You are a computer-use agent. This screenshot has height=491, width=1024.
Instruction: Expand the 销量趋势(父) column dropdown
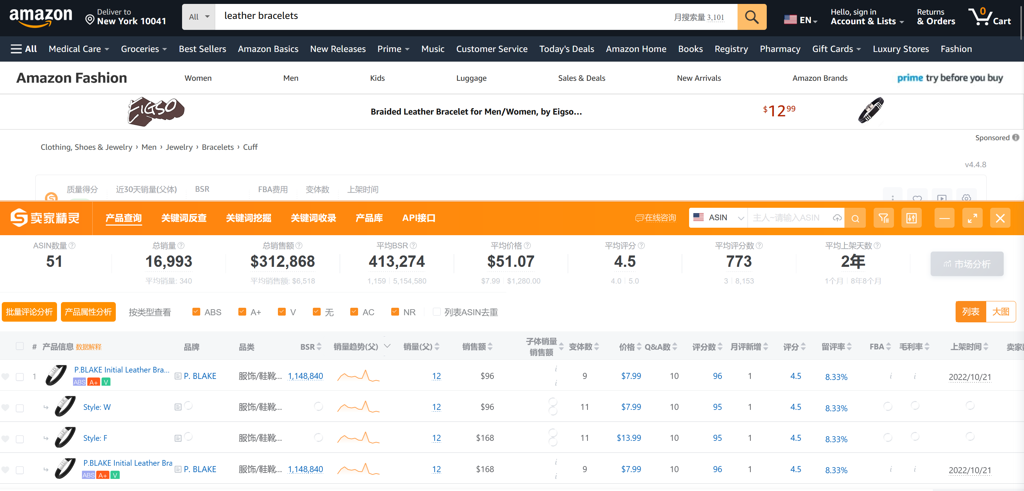coord(387,346)
